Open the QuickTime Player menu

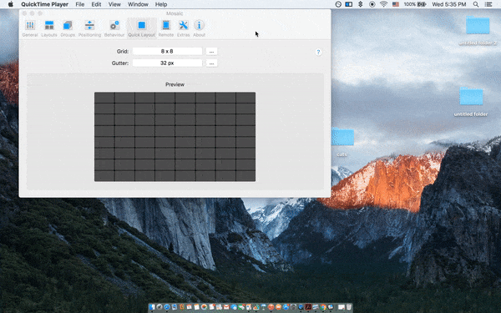pyautogui.click(x=45, y=4)
